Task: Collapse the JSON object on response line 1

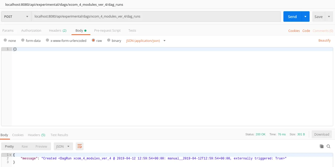Action: (x=10, y=155)
